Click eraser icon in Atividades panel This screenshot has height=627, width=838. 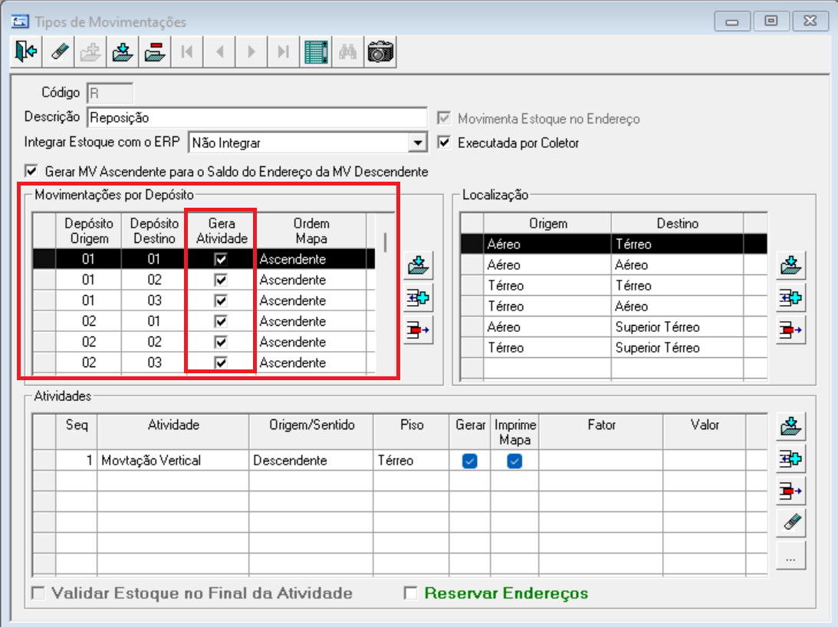pyautogui.click(x=791, y=522)
